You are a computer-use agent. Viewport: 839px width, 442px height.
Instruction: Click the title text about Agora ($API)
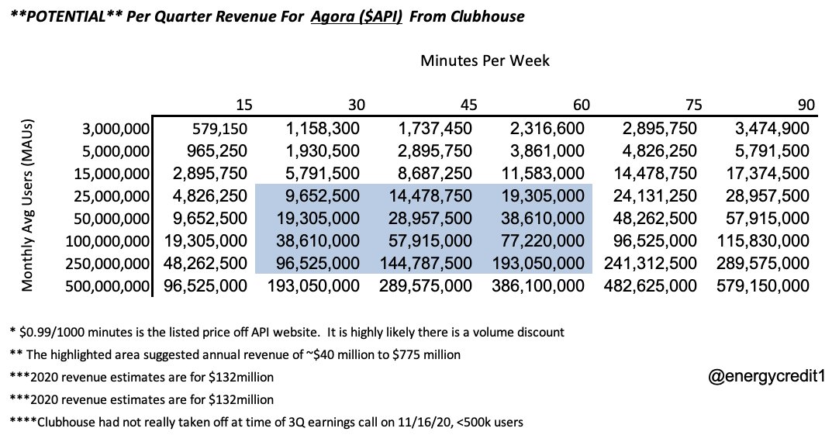(268, 16)
